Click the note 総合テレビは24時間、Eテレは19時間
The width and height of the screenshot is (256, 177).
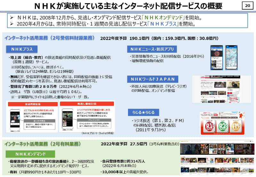[x=44, y=71]
